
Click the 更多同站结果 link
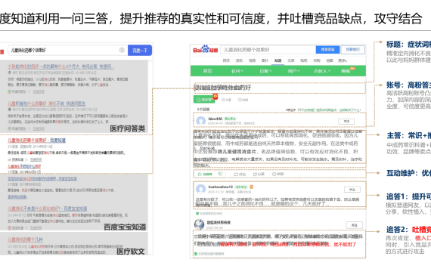pos(17,196)
